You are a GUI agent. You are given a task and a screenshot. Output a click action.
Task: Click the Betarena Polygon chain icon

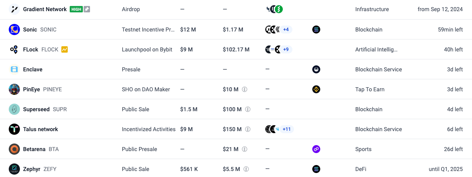[x=316, y=149]
